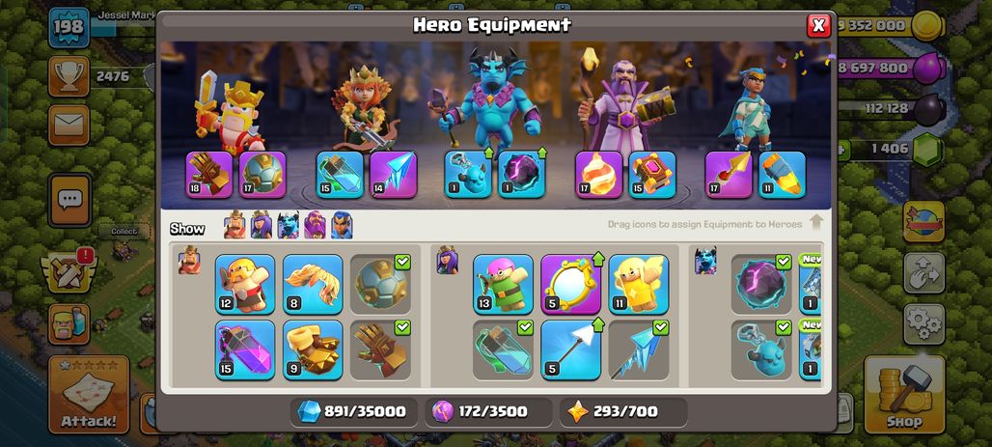Click the Glowy Ore 172/3500 counter
The width and height of the screenshot is (992, 447).
[x=488, y=411]
